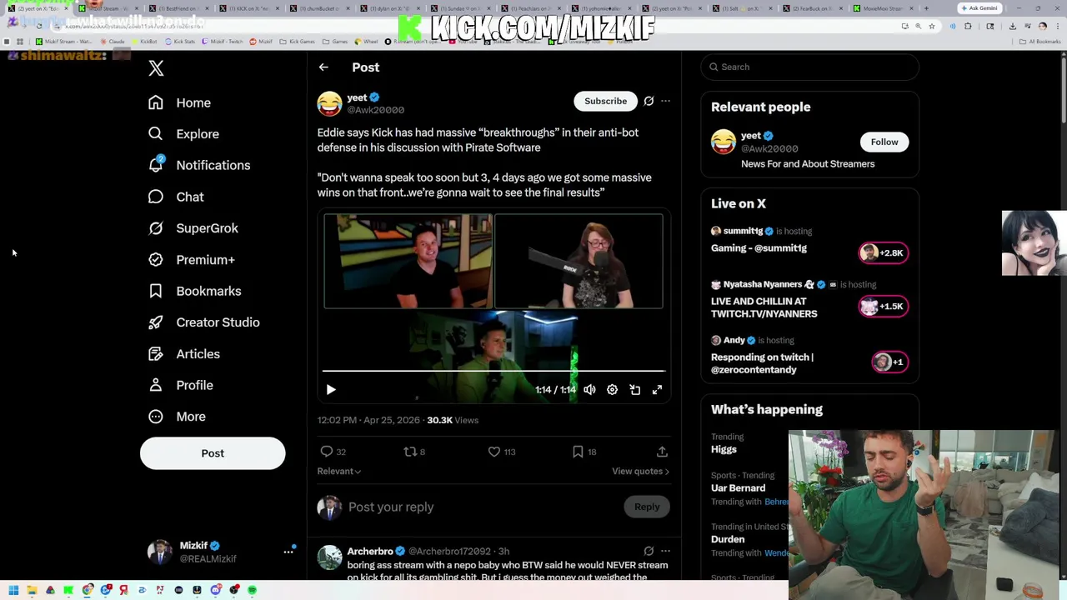
Task: Open Archerbro's profile name
Action: [370, 552]
